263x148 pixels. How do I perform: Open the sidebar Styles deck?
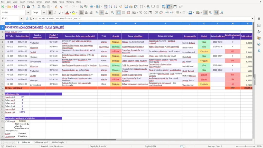click(259, 32)
